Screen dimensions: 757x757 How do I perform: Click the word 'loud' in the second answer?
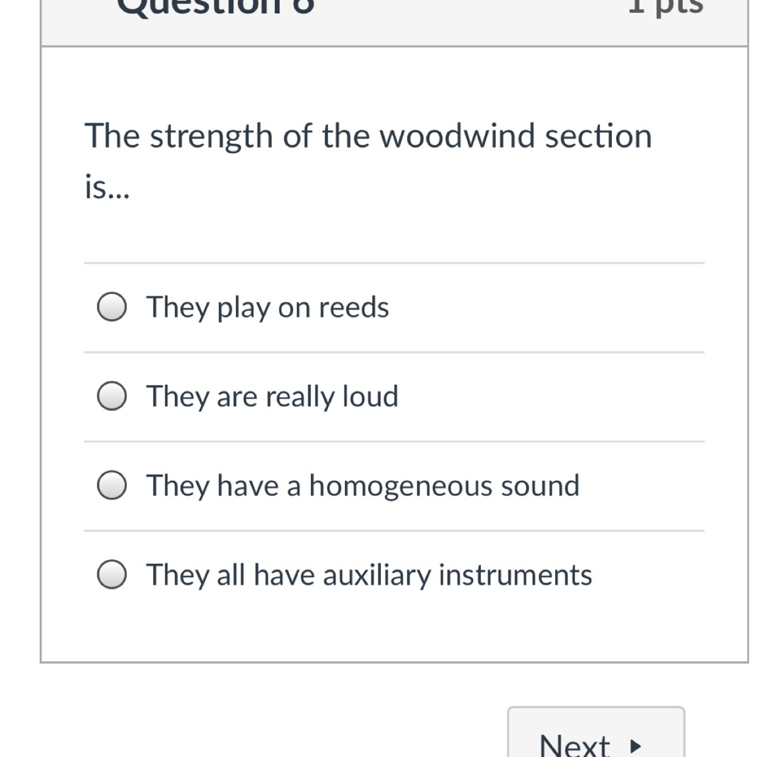click(370, 397)
